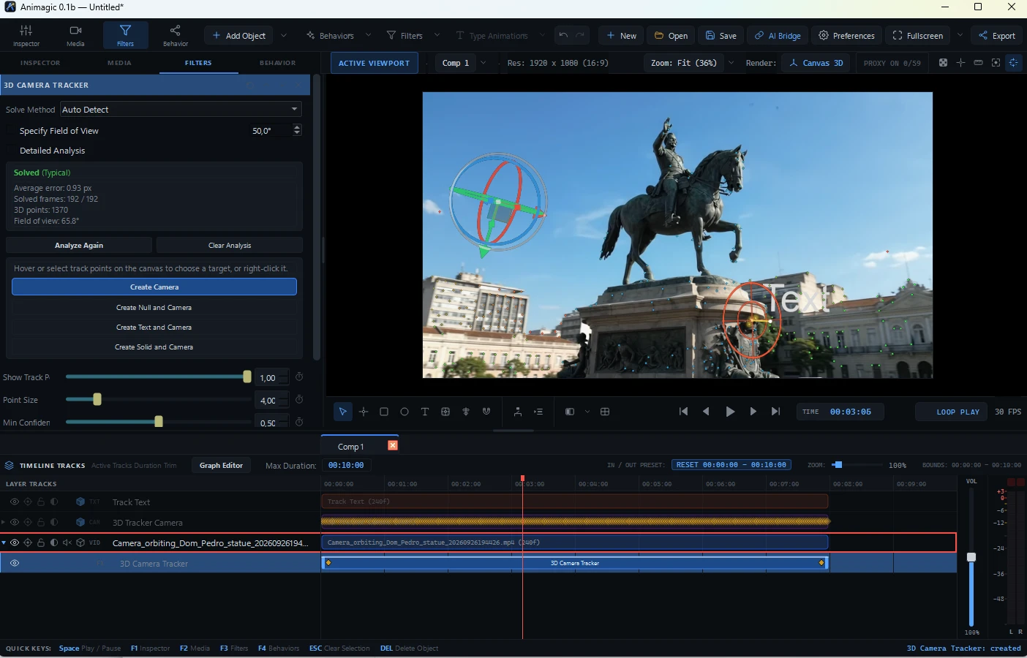Activate the selection arrow tool
Viewport: 1027px width, 658px height.
[x=342, y=412]
